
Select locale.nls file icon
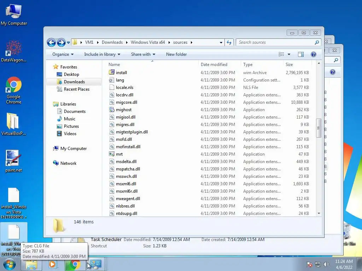pyautogui.click(x=112, y=88)
